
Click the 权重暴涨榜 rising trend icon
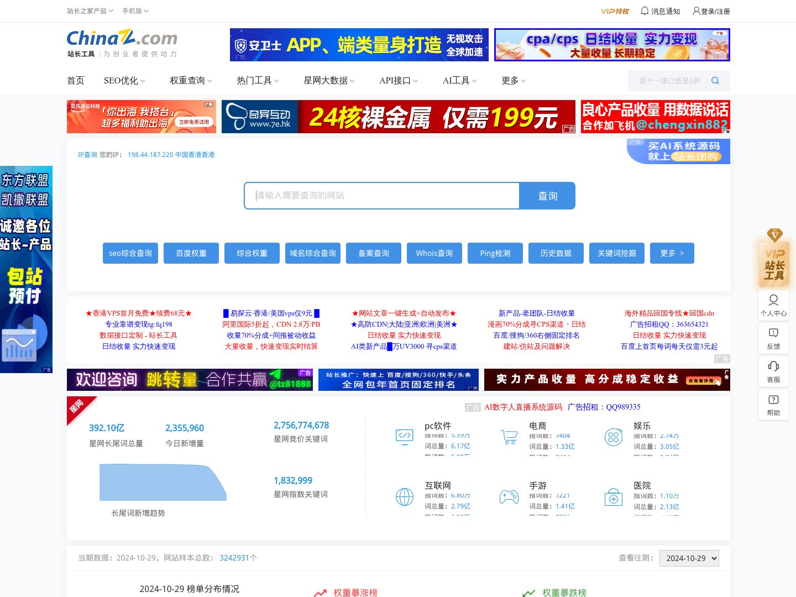pyautogui.click(x=320, y=593)
